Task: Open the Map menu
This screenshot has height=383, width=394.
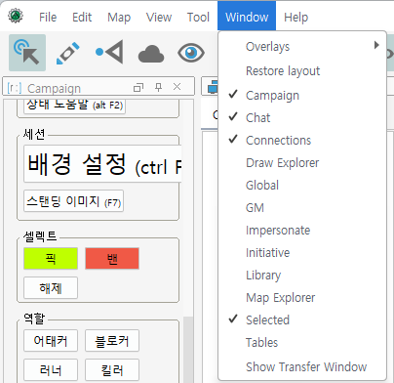Action: click(x=119, y=17)
